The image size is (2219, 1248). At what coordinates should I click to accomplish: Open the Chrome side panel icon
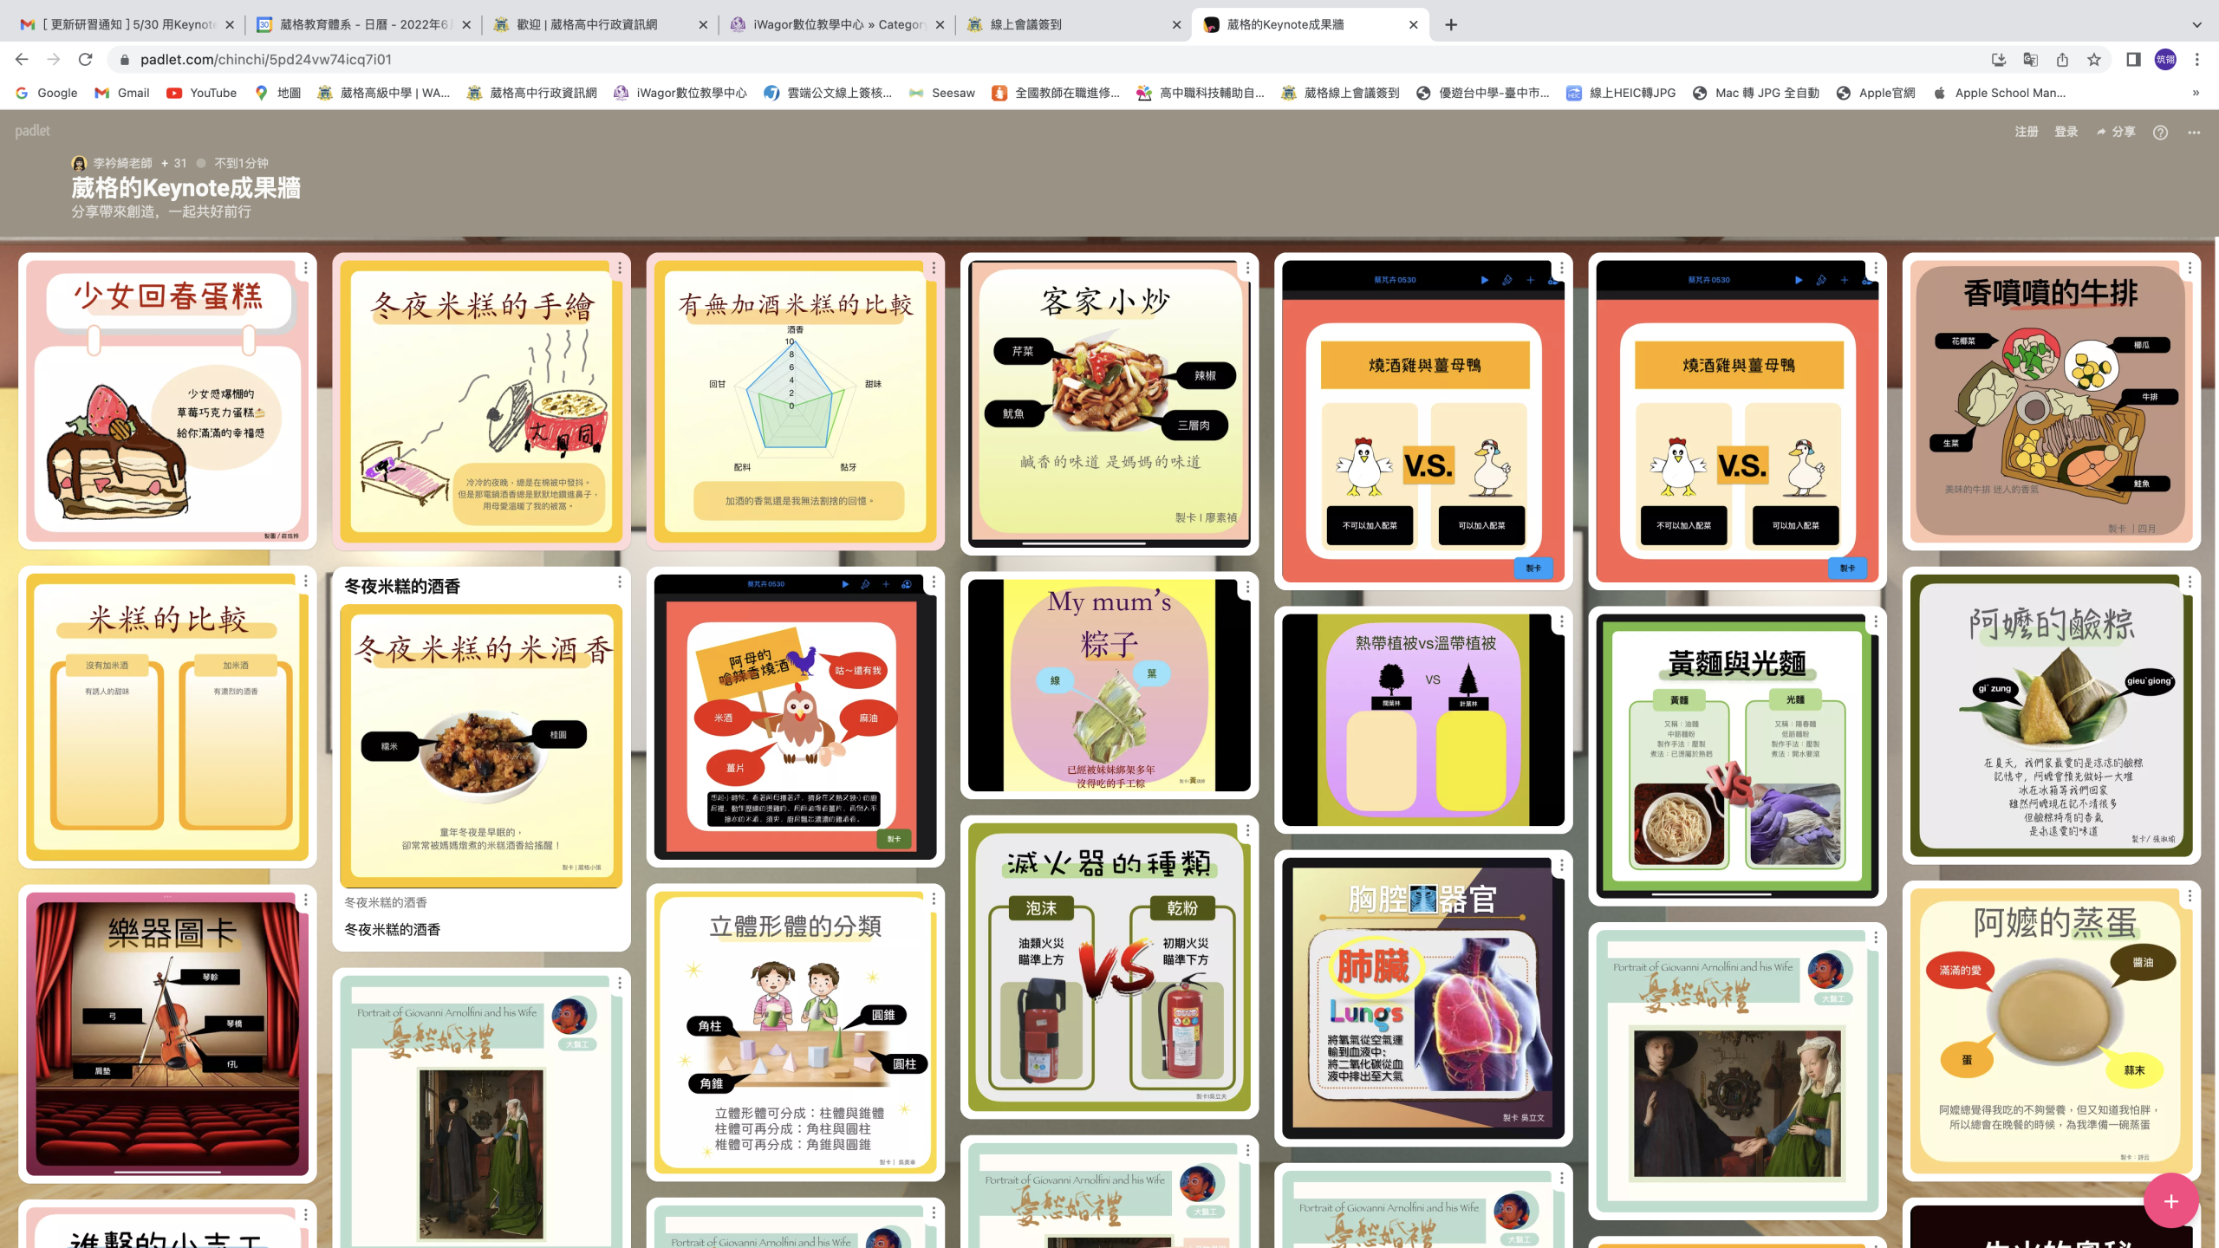2133,60
